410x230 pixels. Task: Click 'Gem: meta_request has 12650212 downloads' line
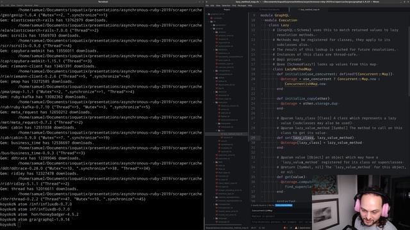click(x=45, y=112)
